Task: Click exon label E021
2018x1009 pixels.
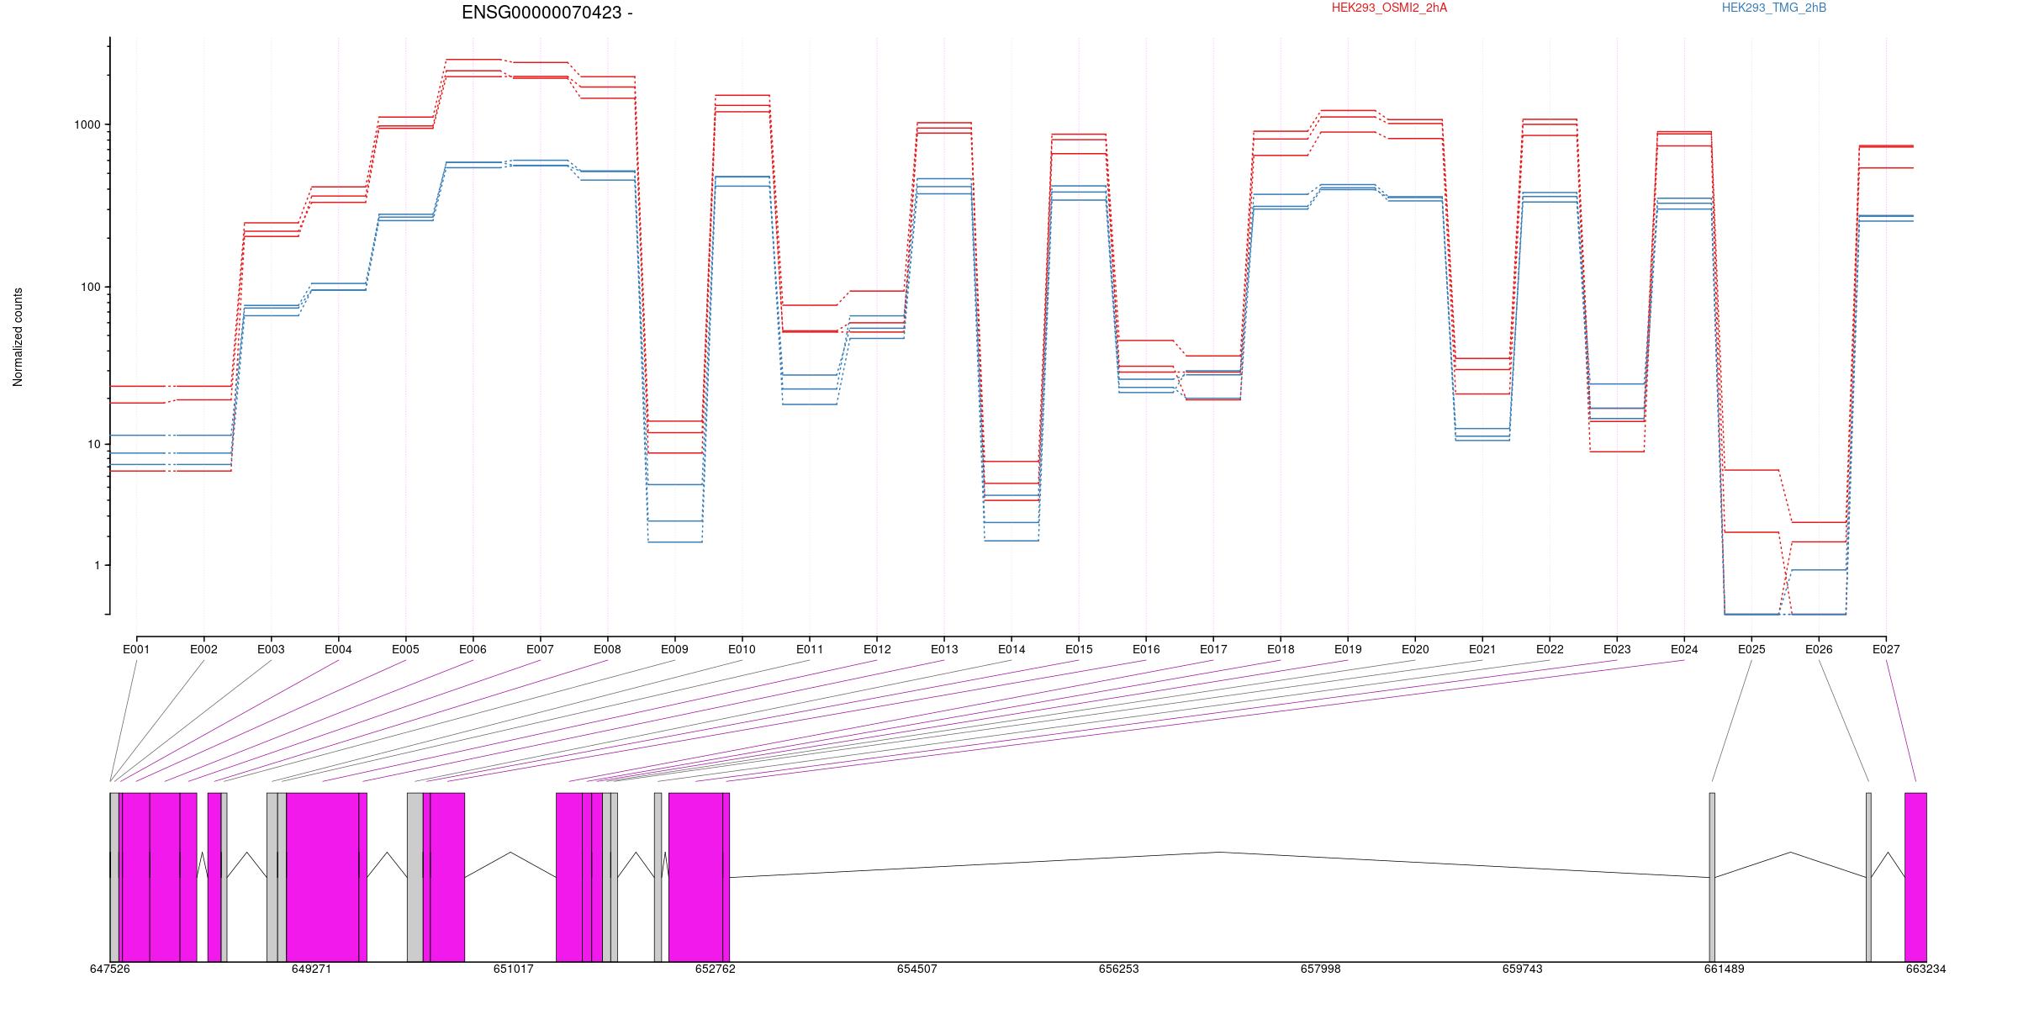Action: [1482, 649]
